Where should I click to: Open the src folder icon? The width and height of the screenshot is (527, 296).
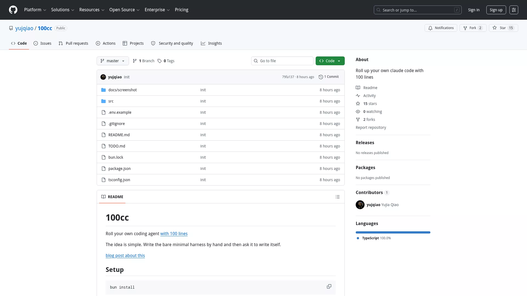(x=103, y=101)
